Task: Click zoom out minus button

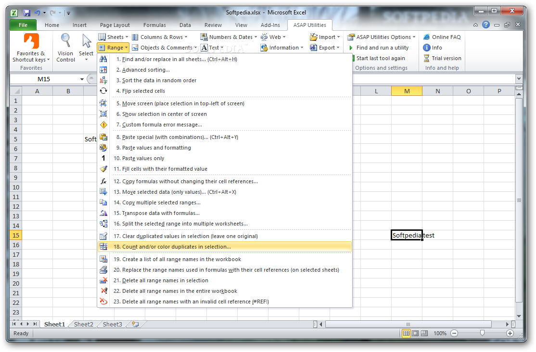Action: [454, 333]
